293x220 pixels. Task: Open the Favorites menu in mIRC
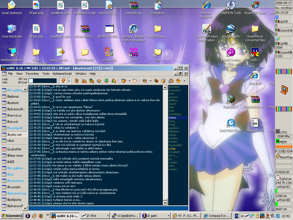pos(32,74)
